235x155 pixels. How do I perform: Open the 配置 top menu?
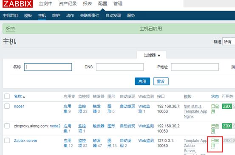pos(103,3)
